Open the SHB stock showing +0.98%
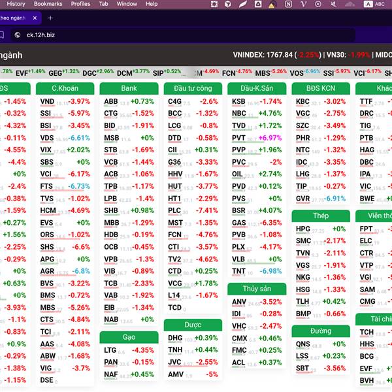Image resolution: width=392 pixels, height=392 pixels. 129,211
